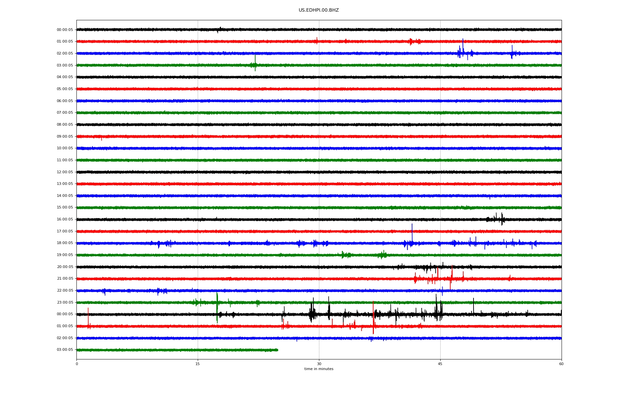Click the 30 minute x-axis tick label

pos(319,364)
